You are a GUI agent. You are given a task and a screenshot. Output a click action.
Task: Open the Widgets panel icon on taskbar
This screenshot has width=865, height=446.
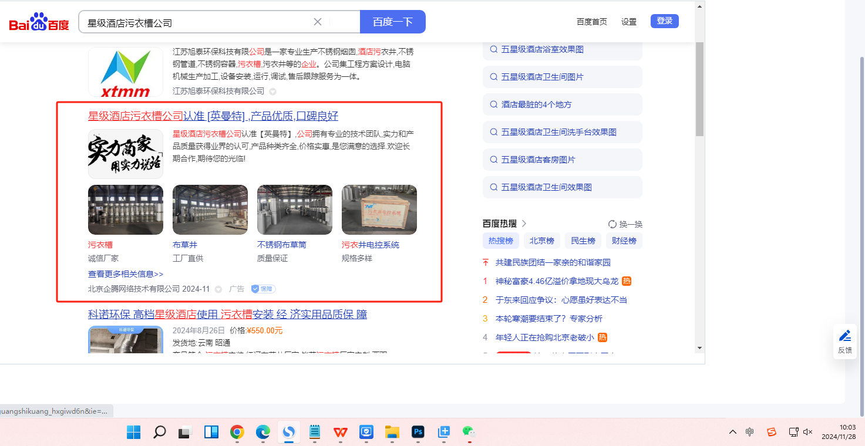coord(211,433)
